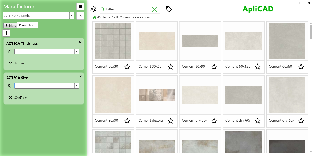Screen dimensions: 313x156
Task: Sort files alphabetically with the AZ icon
Action: point(93,9)
